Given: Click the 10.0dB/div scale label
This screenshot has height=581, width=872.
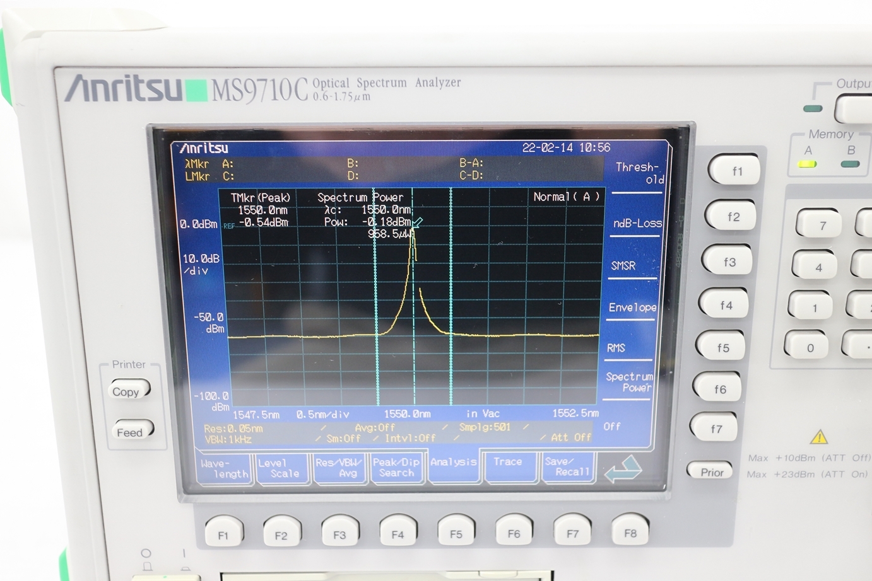Looking at the screenshot, I should click(201, 265).
